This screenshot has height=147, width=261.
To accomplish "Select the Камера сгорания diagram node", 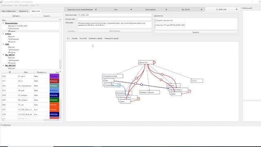I will [150, 92].
